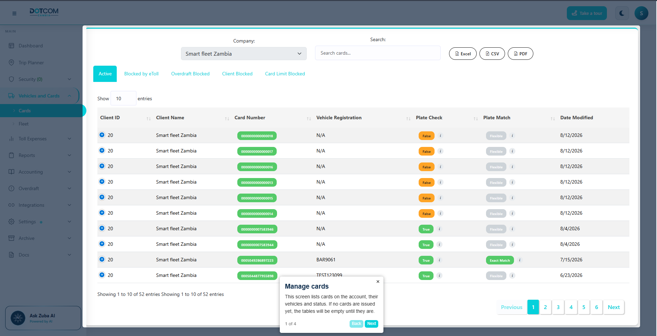657x336 pixels.
Task: Switch to Overdraft Blocked tab
Action: point(190,74)
